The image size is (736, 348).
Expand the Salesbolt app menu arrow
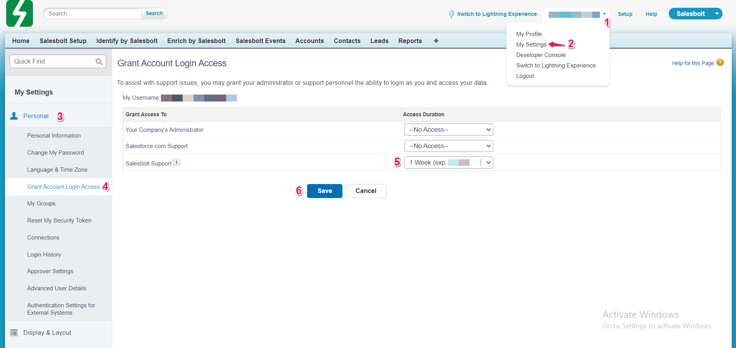717,14
